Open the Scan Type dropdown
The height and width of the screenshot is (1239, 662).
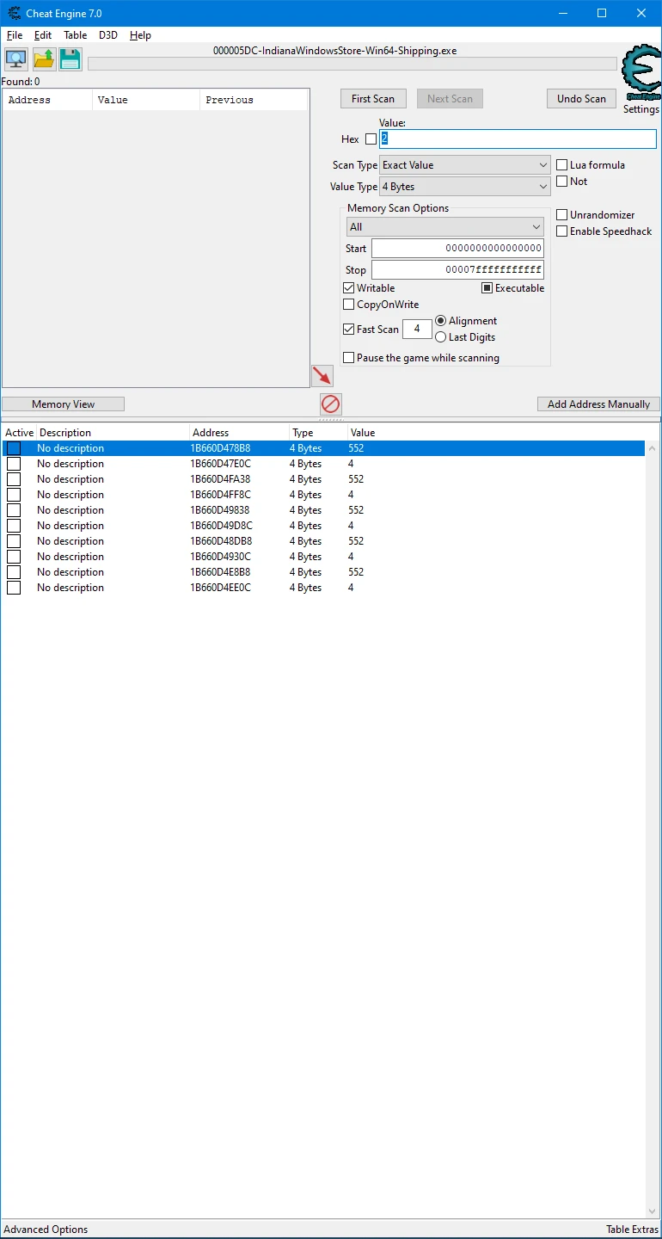465,165
